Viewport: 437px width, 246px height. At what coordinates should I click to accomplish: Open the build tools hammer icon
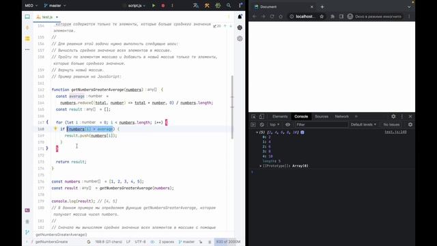click(x=207, y=5)
